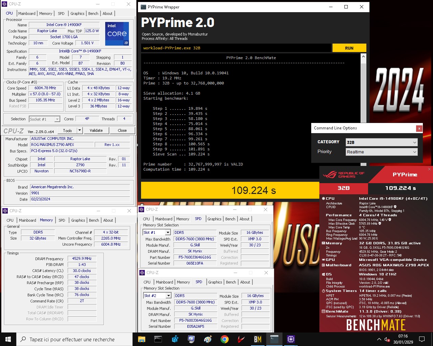This screenshot has width=433, height=346.
Task: Click the Validate button in CPU-Z
Action: tap(96, 130)
